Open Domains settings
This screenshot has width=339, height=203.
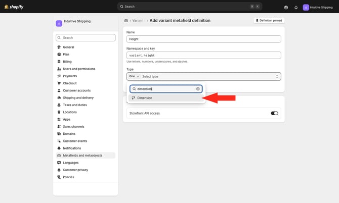click(x=69, y=134)
